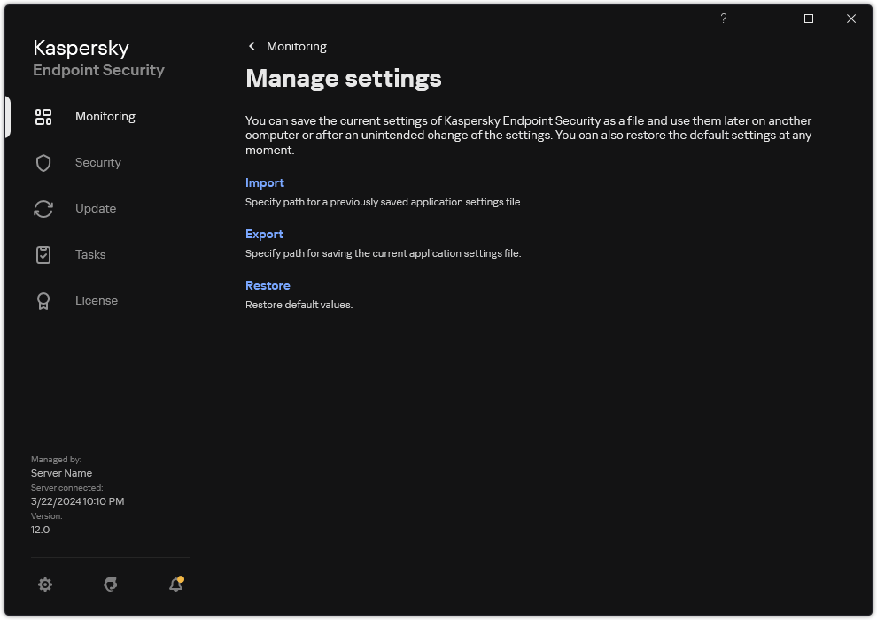This screenshot has width=877, height=620.
Task: Open the License key icon
Action: coord(43,300)
